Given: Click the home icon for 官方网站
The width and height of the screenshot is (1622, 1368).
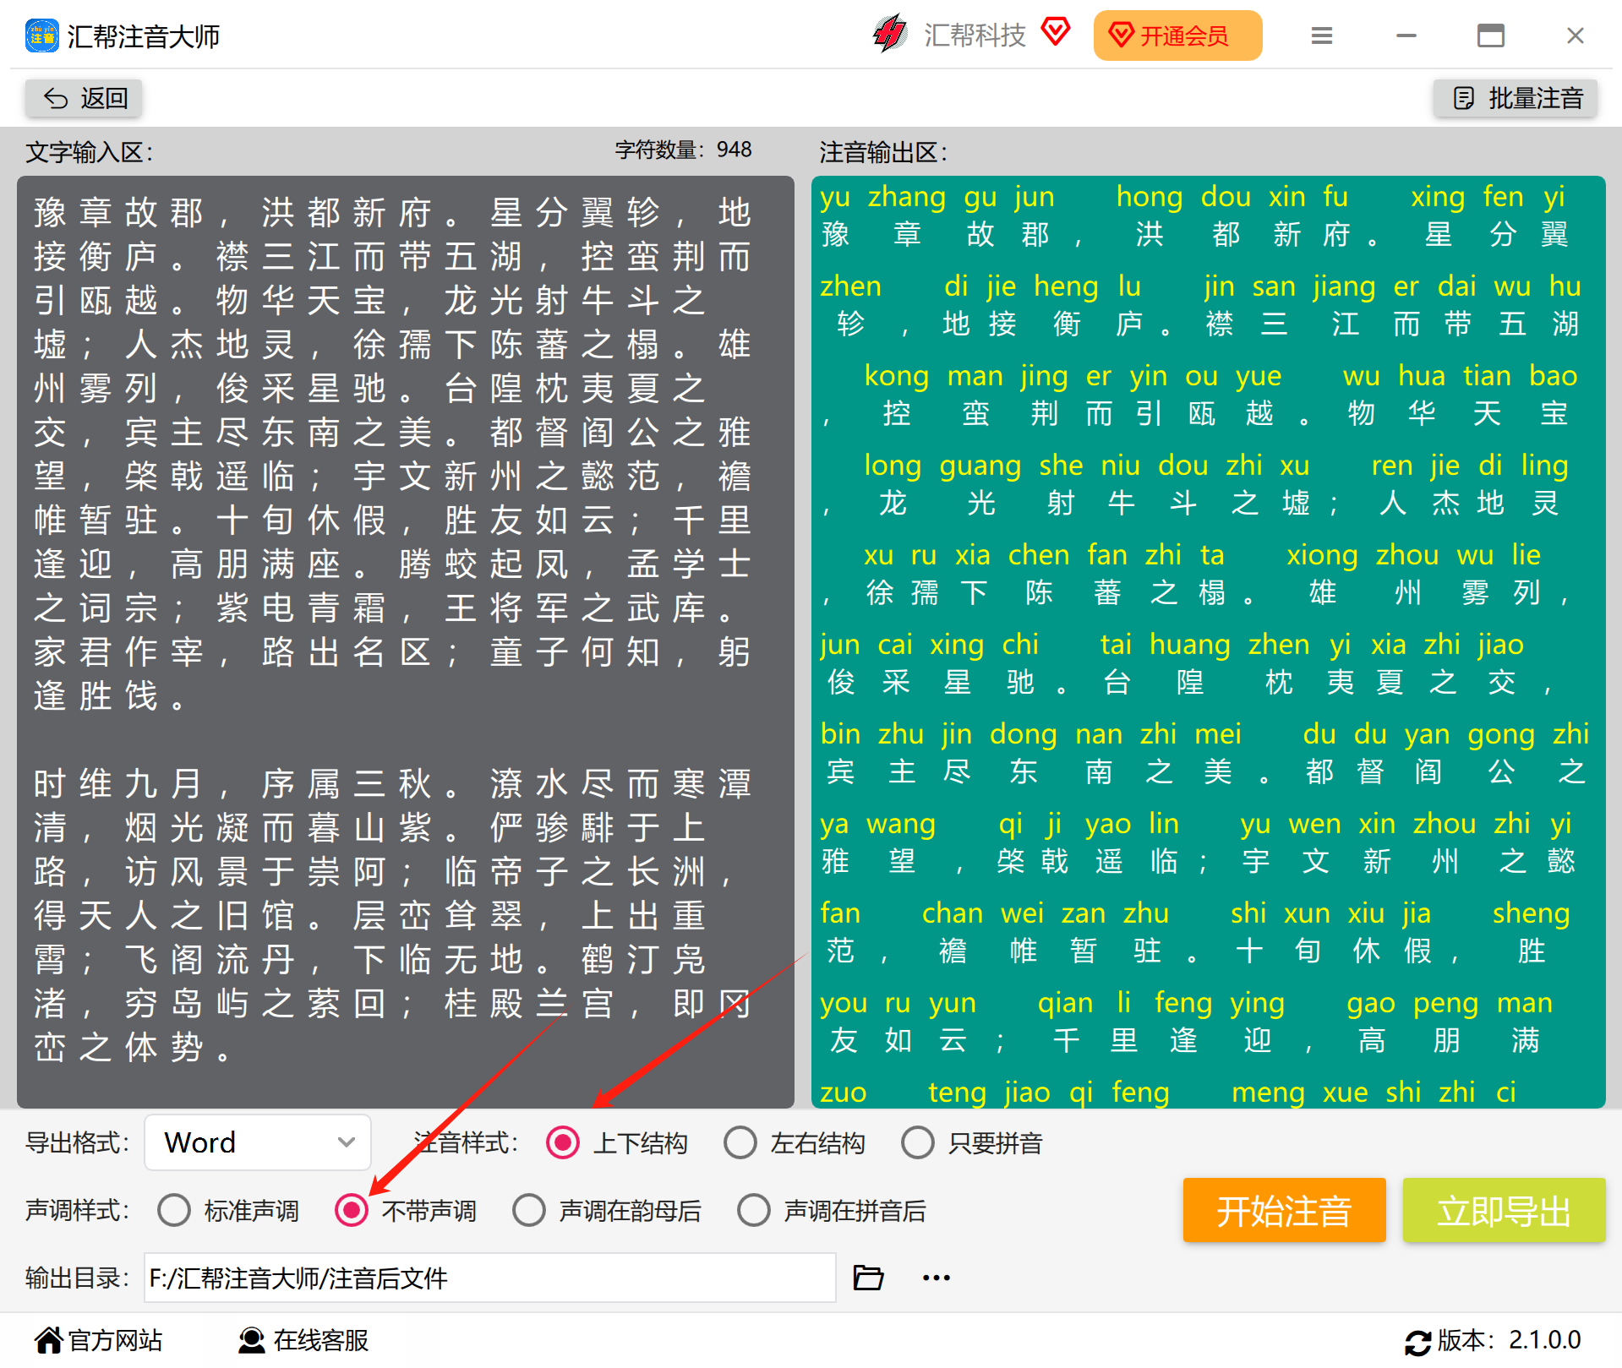Looking at the screenshot, I should [x=49, y=1340].
